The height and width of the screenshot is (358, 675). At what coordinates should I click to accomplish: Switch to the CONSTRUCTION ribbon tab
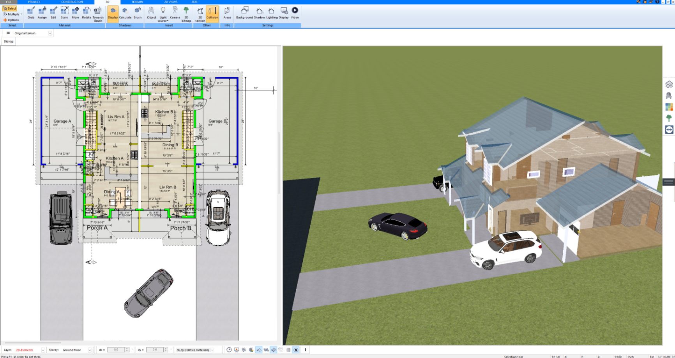click(x=72, y=2)
